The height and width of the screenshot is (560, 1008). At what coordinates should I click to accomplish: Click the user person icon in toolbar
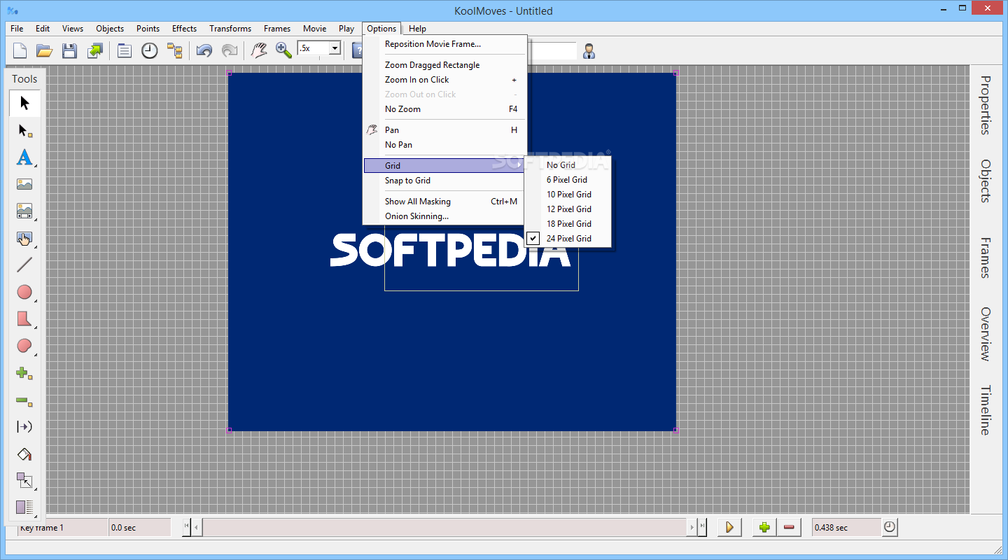point(589,51)
